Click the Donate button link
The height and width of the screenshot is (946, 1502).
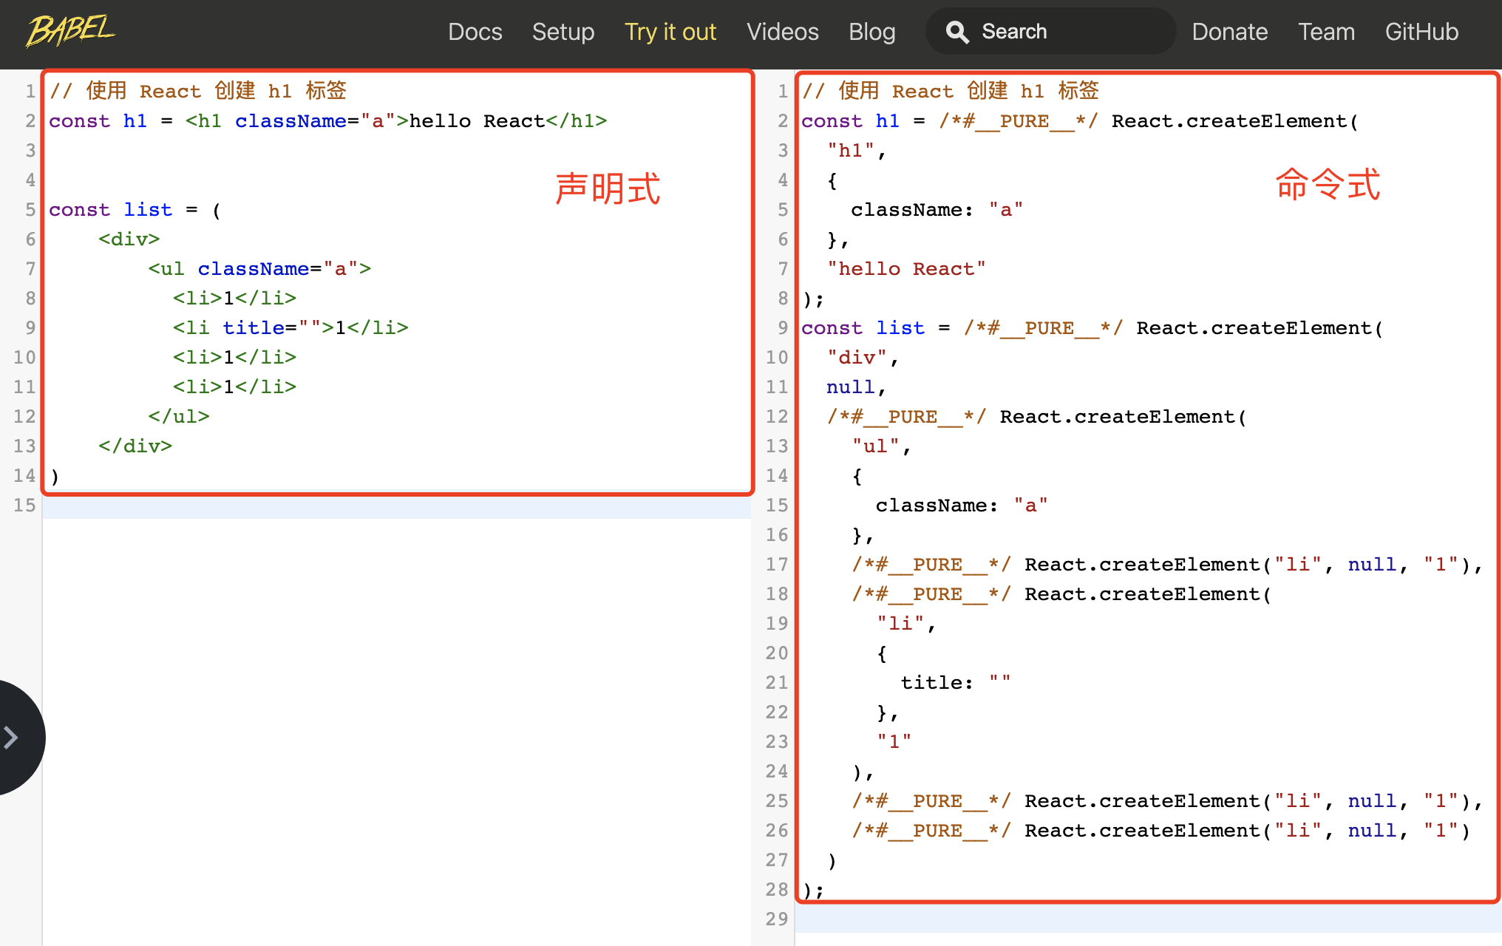point(1229,30)
